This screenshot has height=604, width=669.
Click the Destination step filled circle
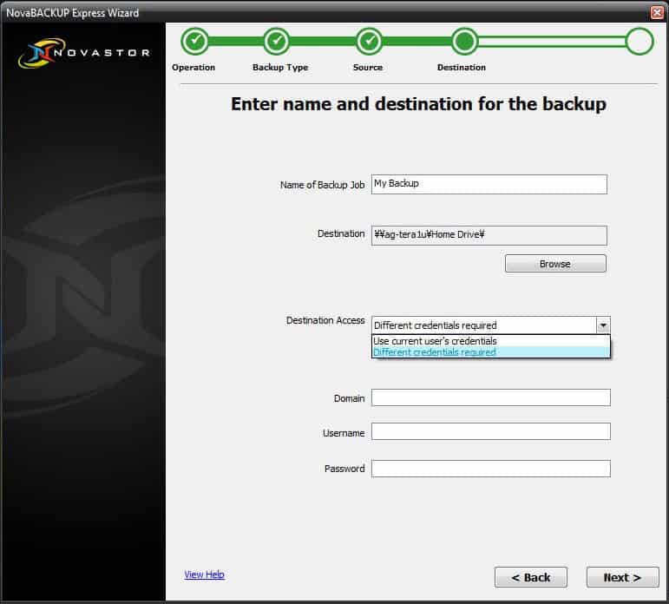[464, 41]
